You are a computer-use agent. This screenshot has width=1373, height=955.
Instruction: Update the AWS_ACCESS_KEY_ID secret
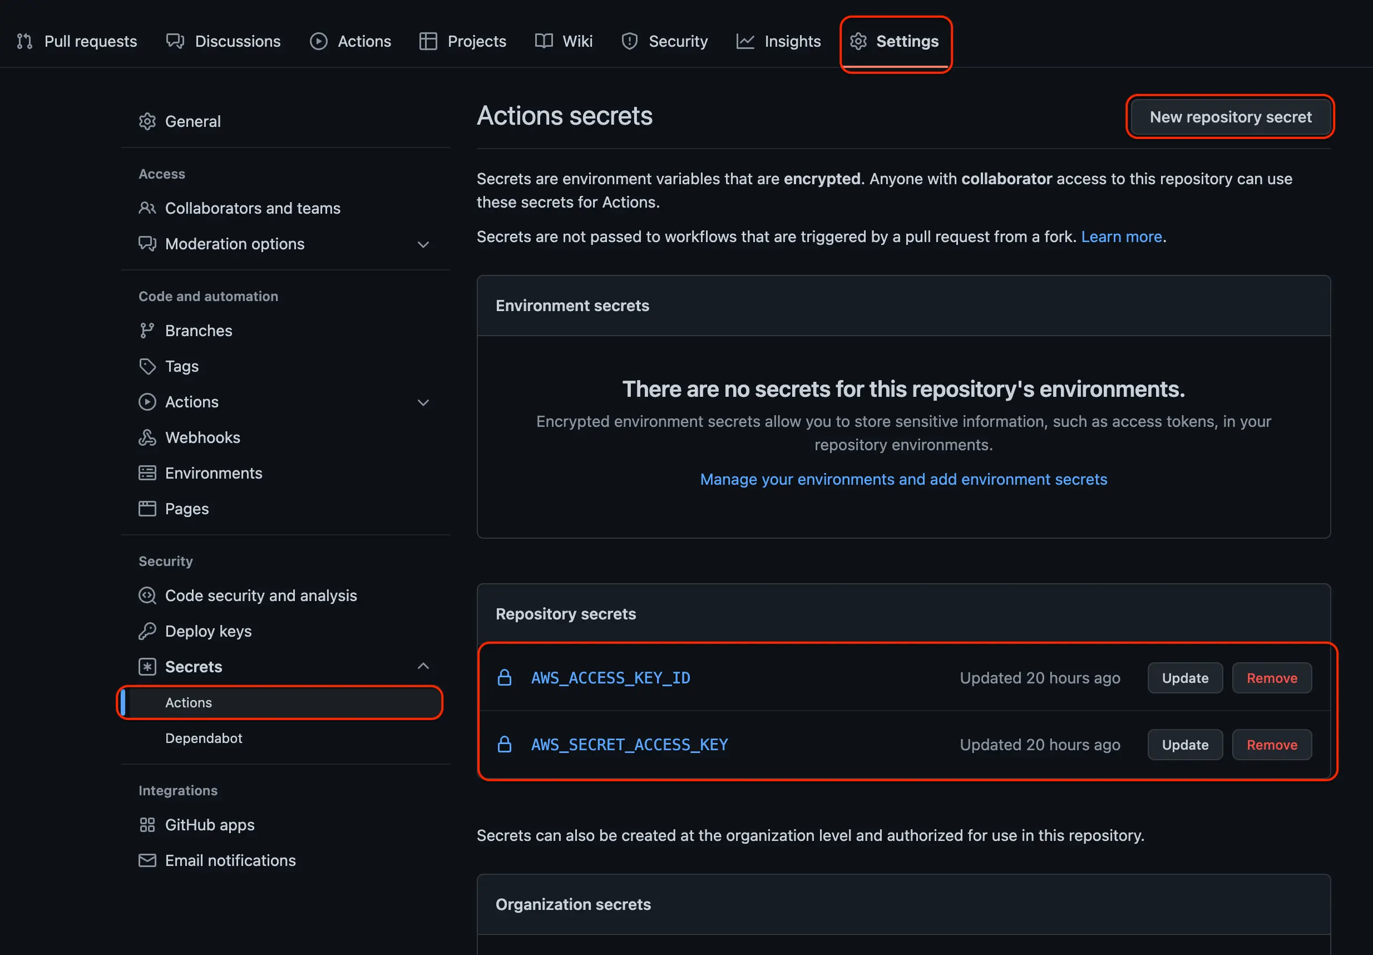click(1184, 678)
